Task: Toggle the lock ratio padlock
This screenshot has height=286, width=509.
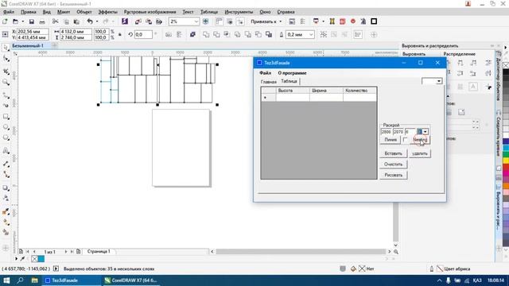Action: [x=120, y=35]
